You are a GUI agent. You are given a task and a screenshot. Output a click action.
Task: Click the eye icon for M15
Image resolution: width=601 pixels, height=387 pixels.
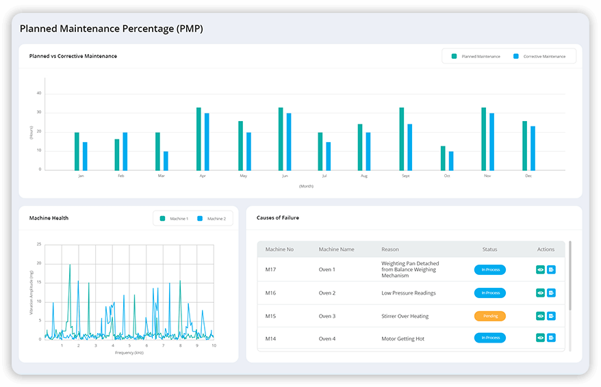coord(540,316)
